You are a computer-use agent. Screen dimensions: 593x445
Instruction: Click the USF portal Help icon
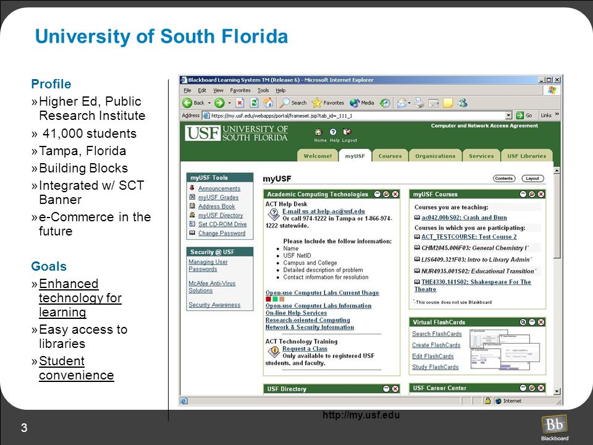point(333,132)
